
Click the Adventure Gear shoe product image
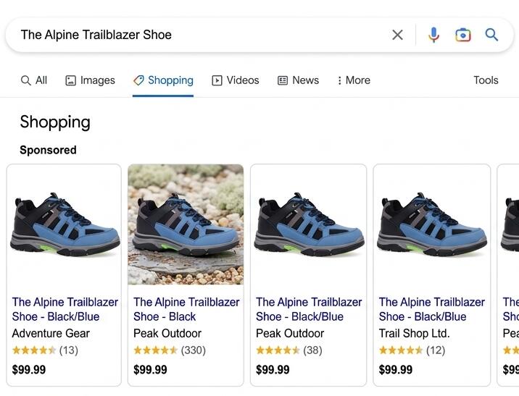pos(65,224)
